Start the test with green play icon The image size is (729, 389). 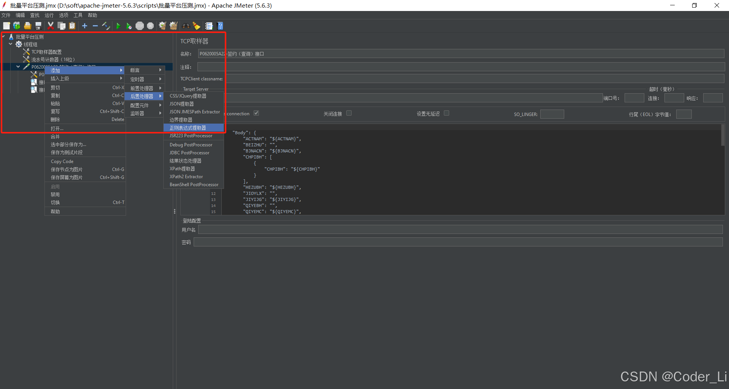click(118, 26)
